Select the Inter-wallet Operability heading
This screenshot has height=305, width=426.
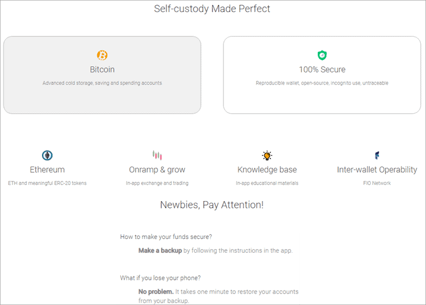(377, 169)
